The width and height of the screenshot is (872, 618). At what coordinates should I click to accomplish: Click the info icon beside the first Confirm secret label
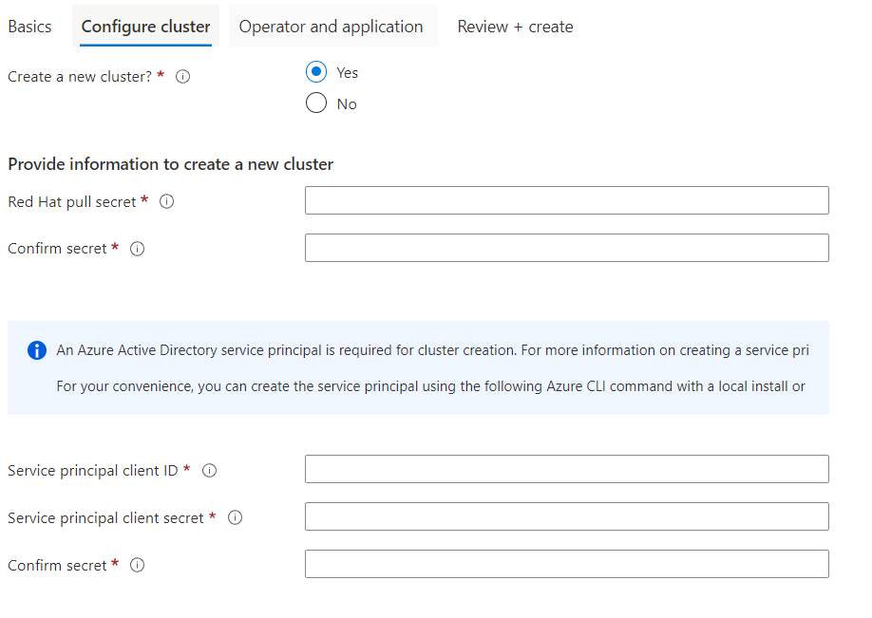click(x=137, y=248)
